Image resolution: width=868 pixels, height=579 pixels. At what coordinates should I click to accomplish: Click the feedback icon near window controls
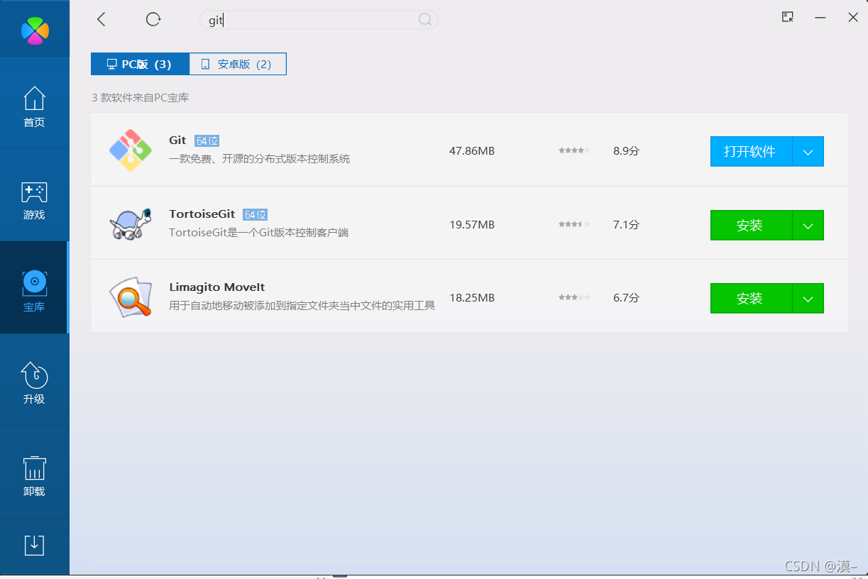point(788,17)
